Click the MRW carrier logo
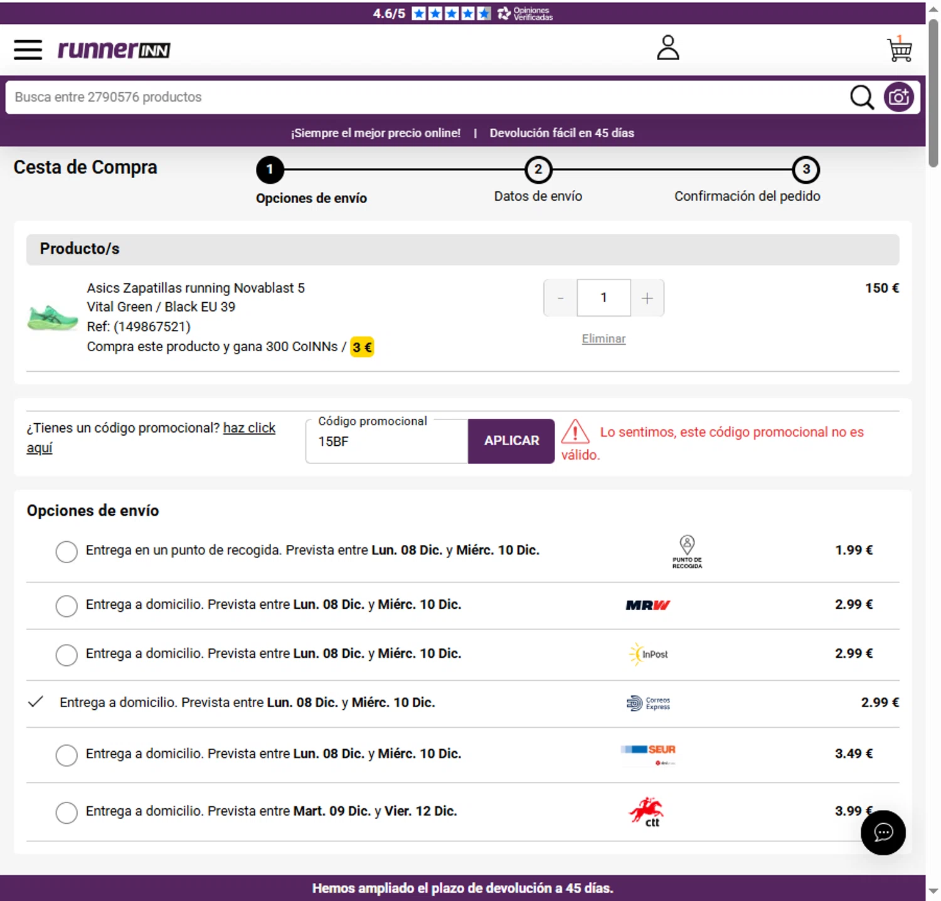The width and height of the screenshot is (941, 901). (x=648, y=605)
